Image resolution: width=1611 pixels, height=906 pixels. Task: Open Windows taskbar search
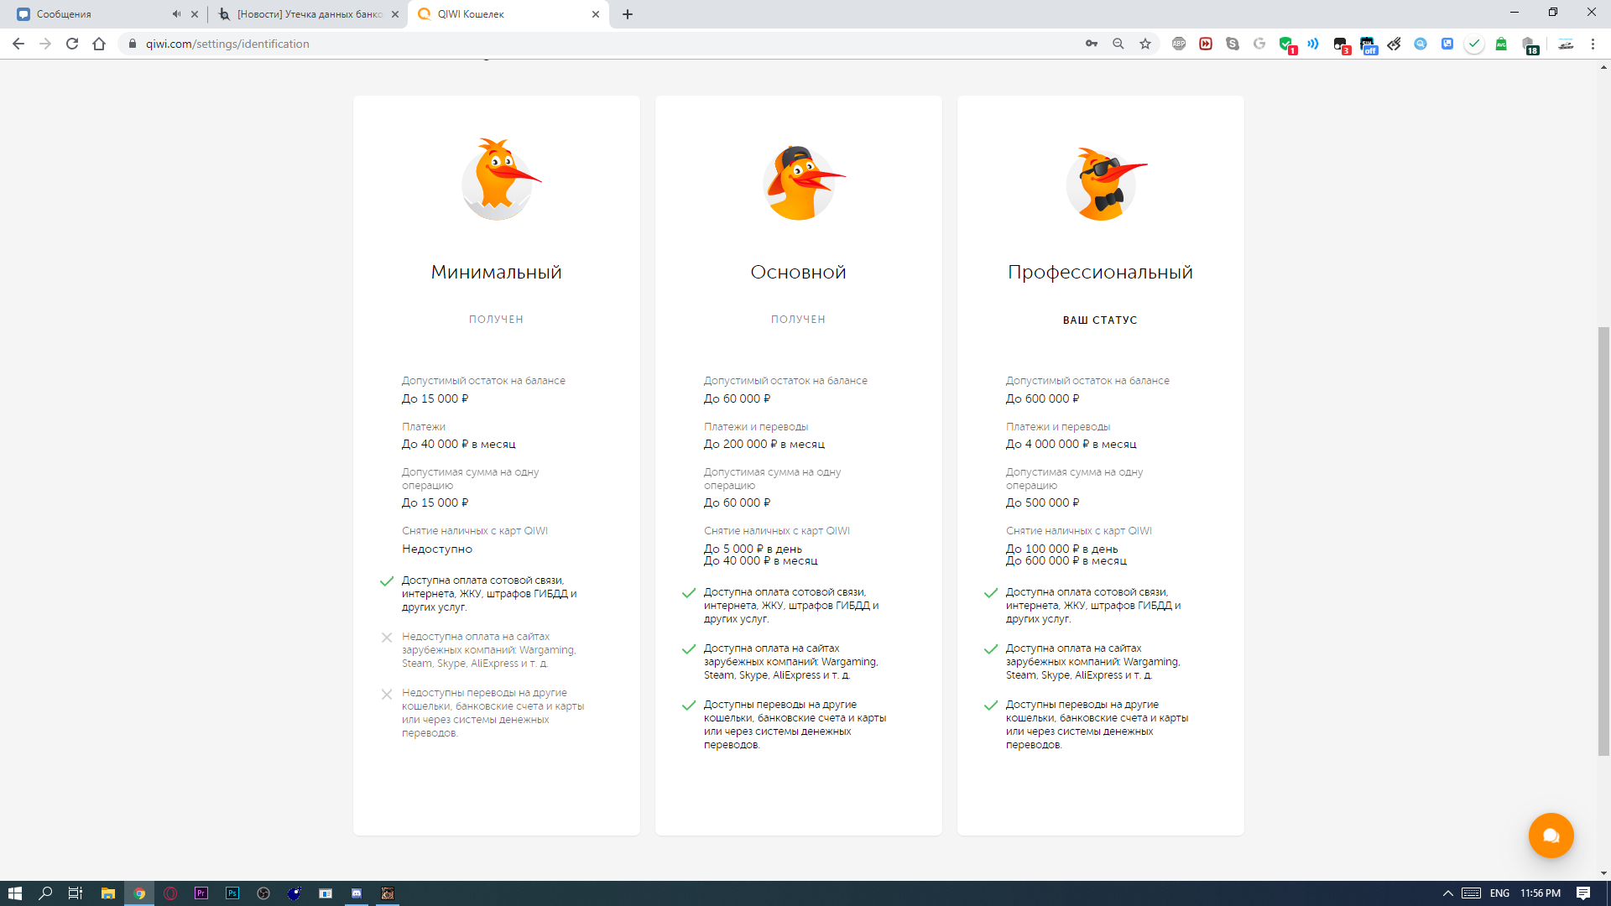pos(45,893)
